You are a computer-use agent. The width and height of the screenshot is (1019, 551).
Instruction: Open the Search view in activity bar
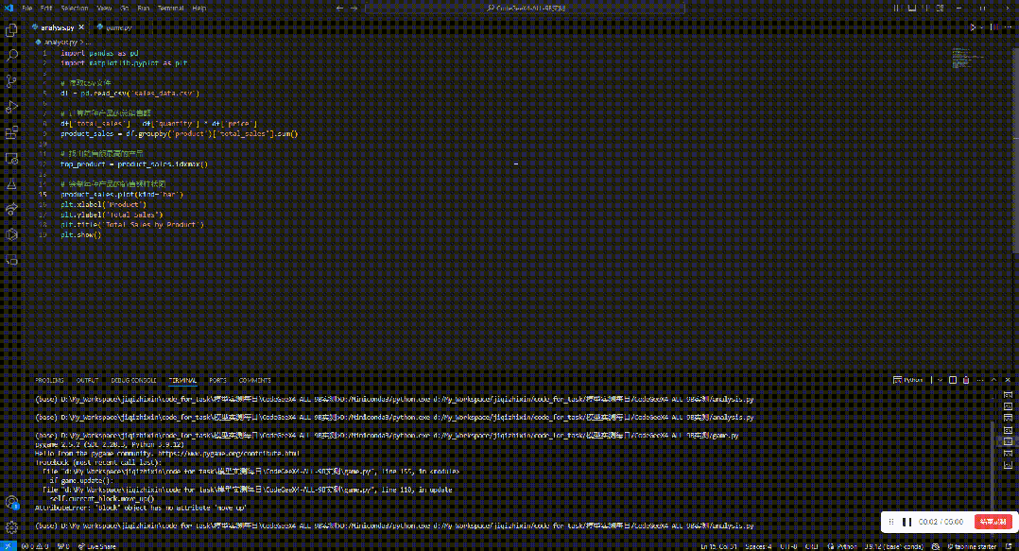(11, 55)
